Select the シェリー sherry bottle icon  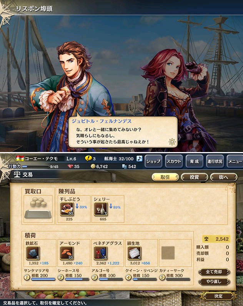[101, 209]
